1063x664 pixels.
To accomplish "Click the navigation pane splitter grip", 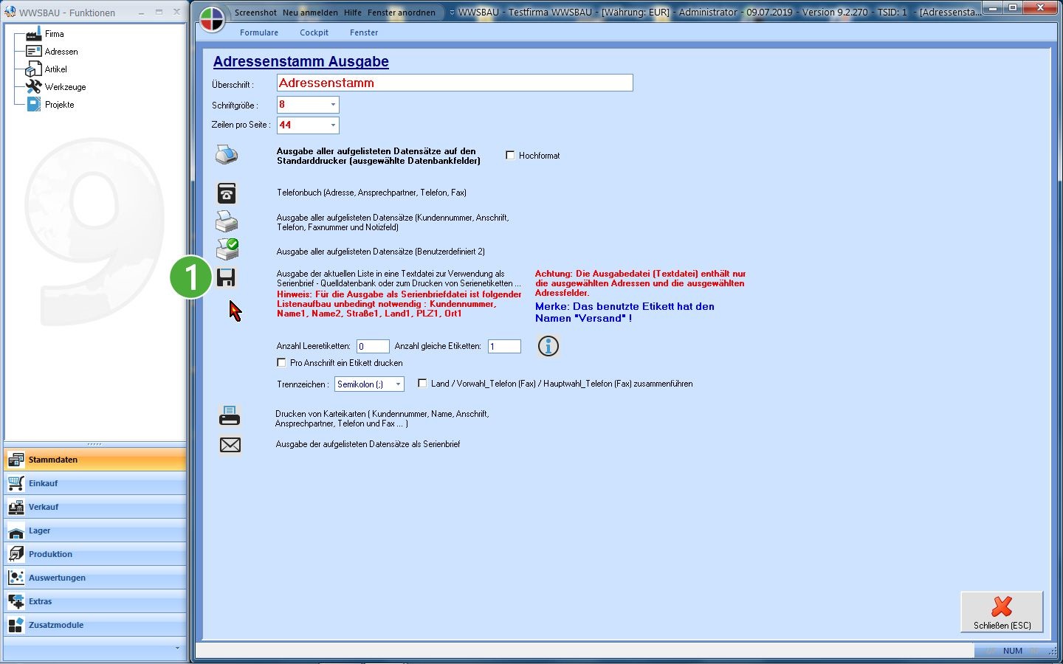I will pos(94,444).
